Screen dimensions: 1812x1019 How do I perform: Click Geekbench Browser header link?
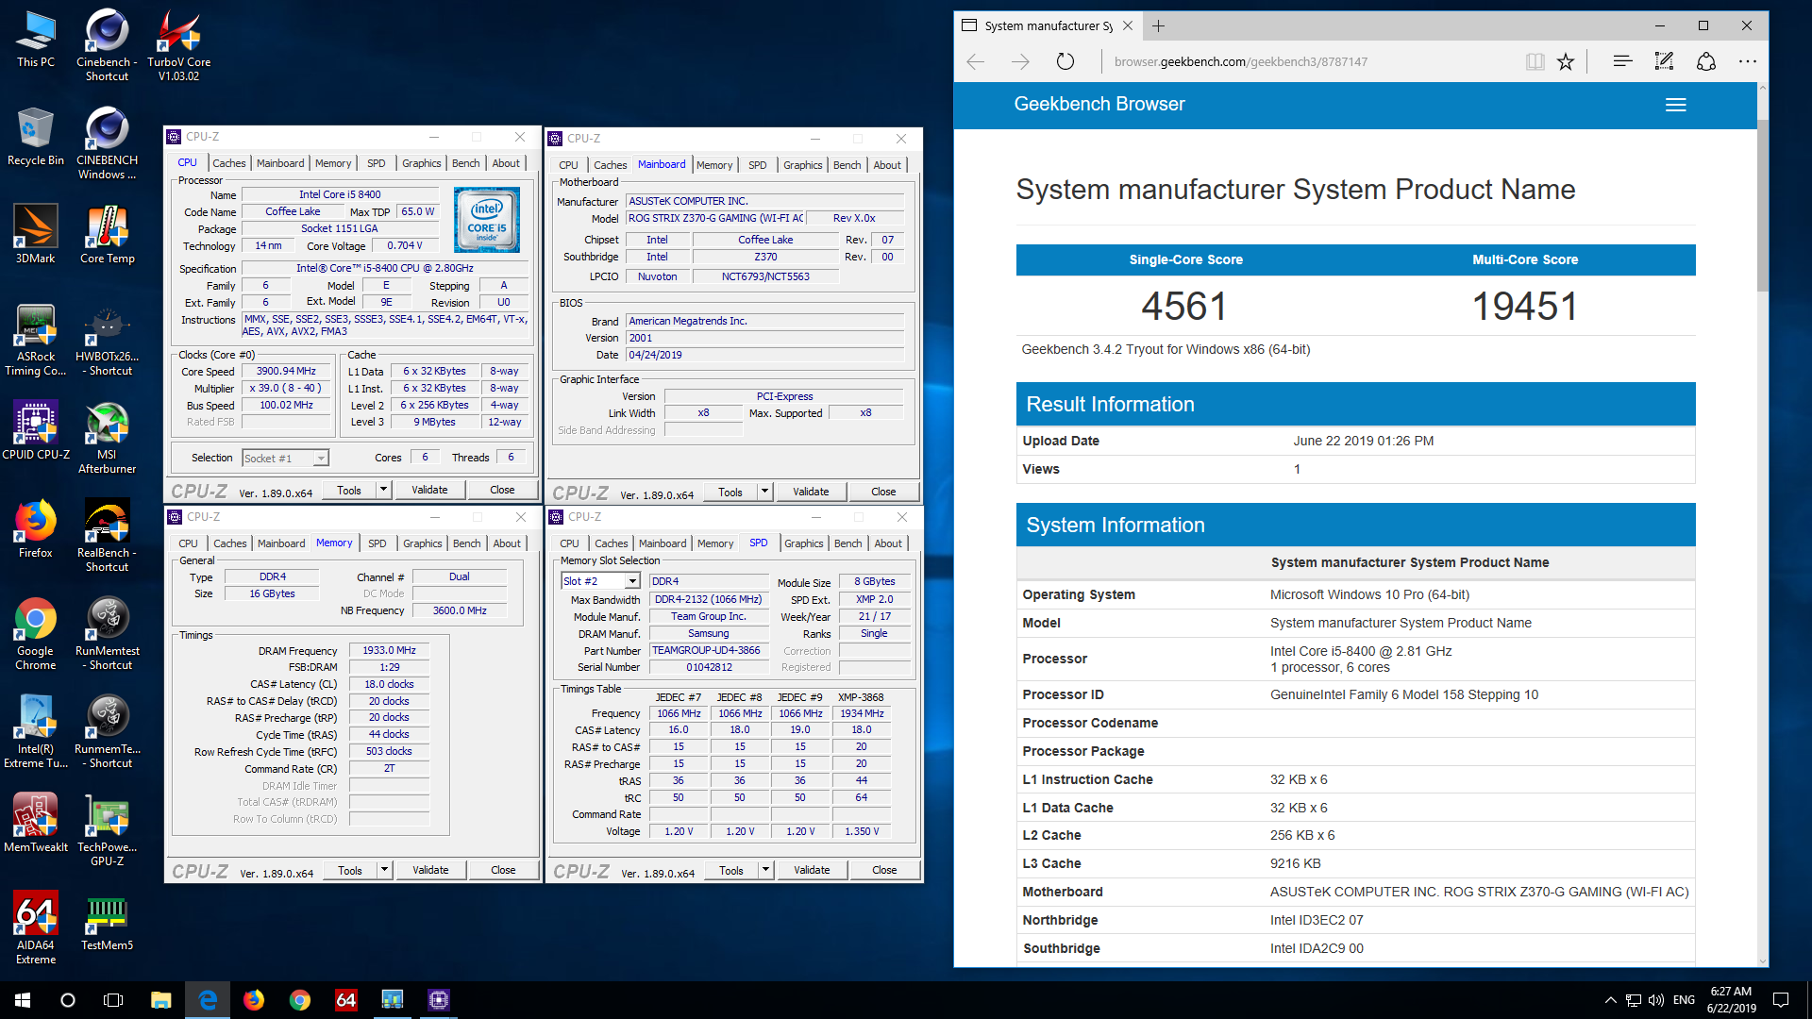point(1099,105)
